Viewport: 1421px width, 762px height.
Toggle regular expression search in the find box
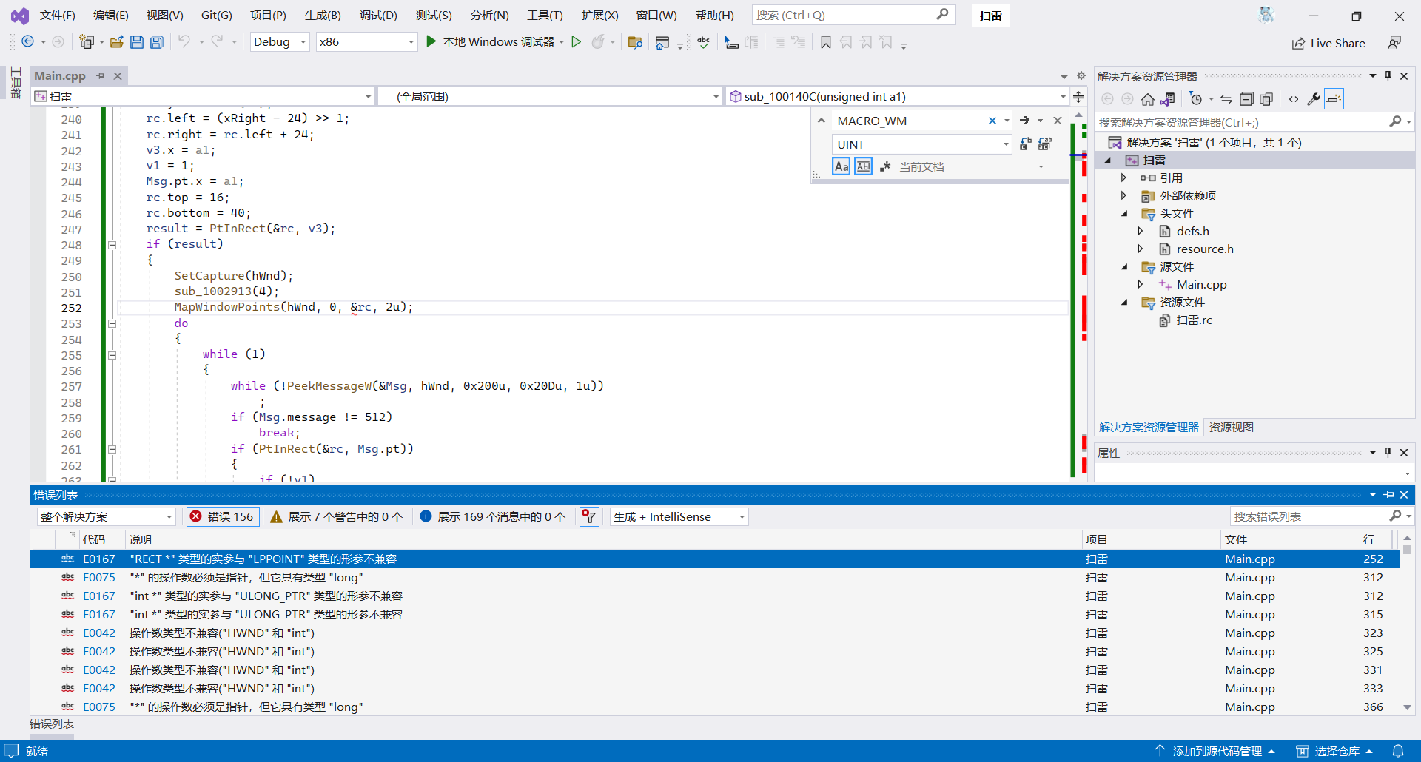click(x=885, y=166)
